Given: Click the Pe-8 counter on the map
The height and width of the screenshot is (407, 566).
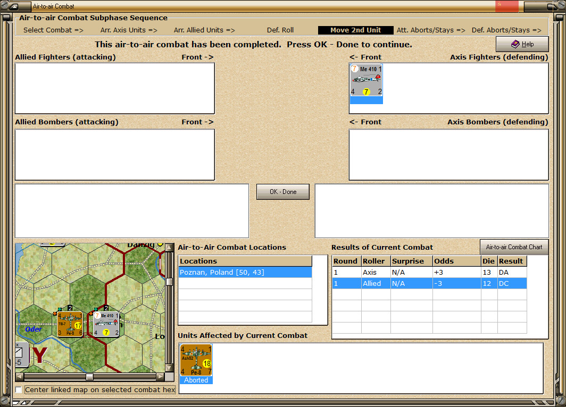Looking at the screenshot, I should pos(70,324).
